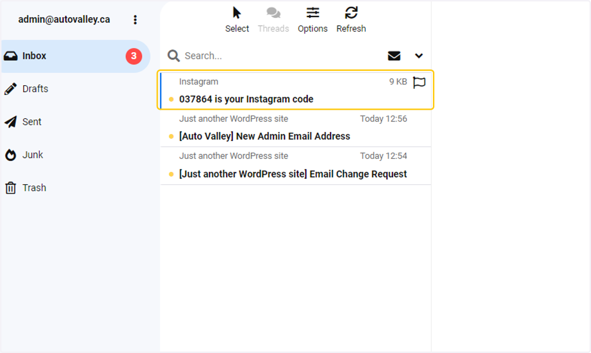591x353 pixels.
Task: Click unread dot on New Admin Email message
Action: 171,136
